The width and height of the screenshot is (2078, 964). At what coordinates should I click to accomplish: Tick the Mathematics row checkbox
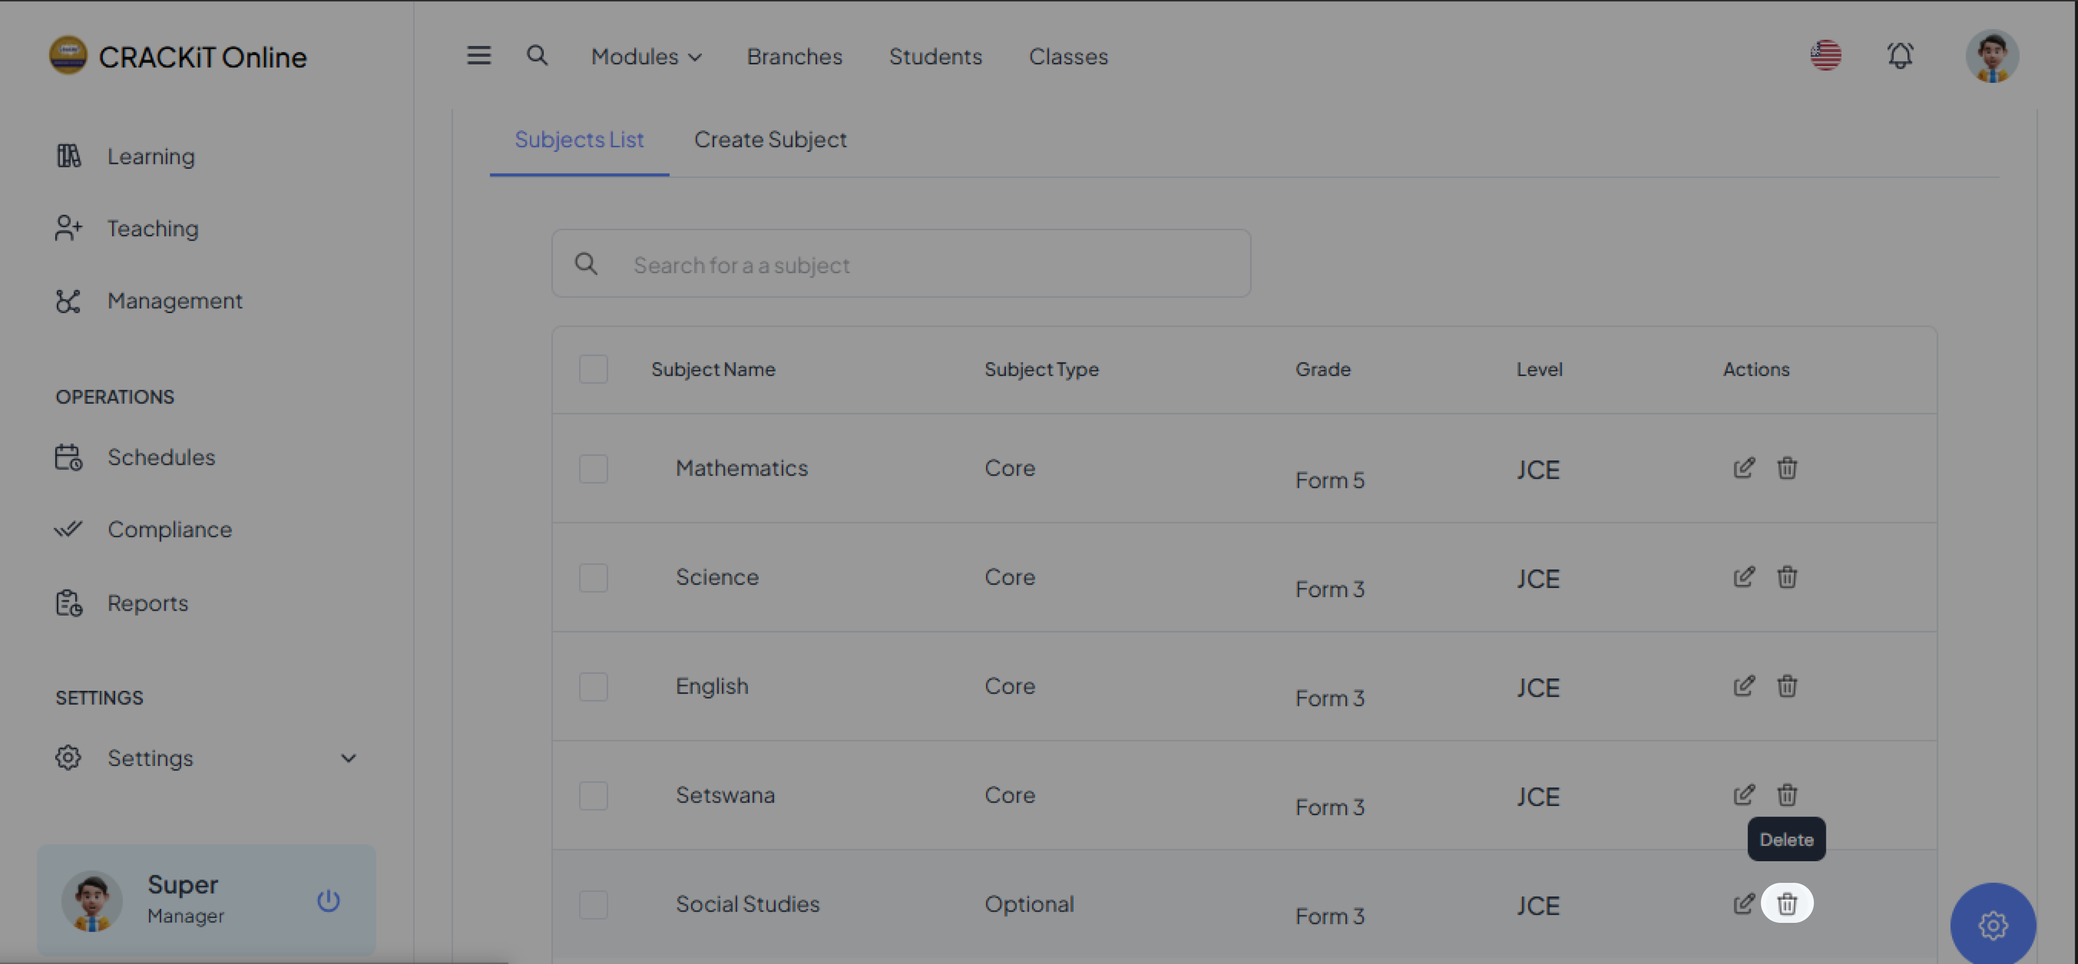click(x=593, y=468)
